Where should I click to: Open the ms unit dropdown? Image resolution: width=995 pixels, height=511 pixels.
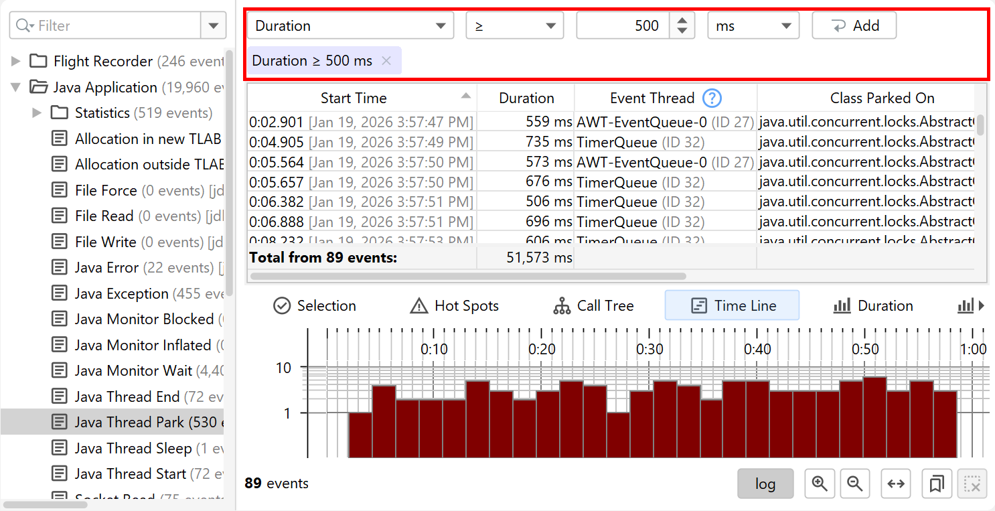753,26
